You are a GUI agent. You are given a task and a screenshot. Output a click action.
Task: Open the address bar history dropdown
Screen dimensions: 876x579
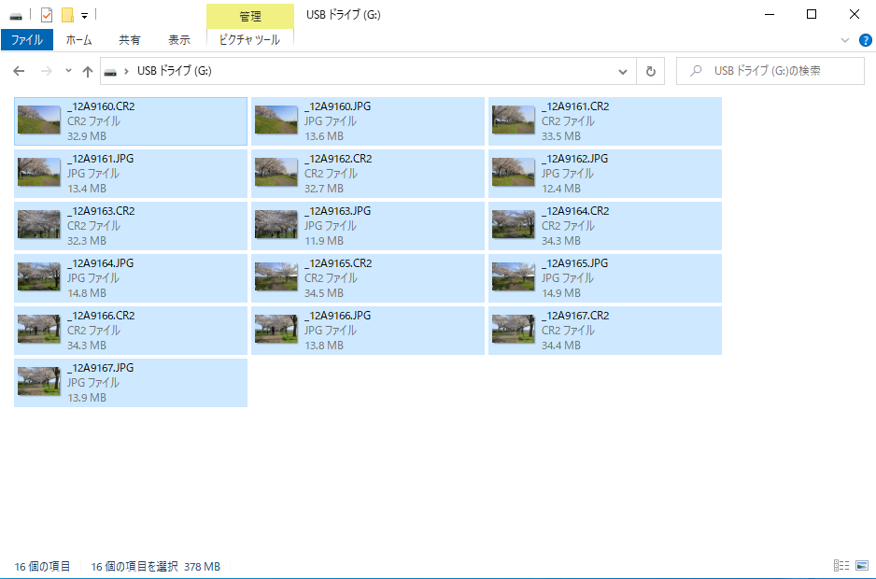tap(623, 71)
